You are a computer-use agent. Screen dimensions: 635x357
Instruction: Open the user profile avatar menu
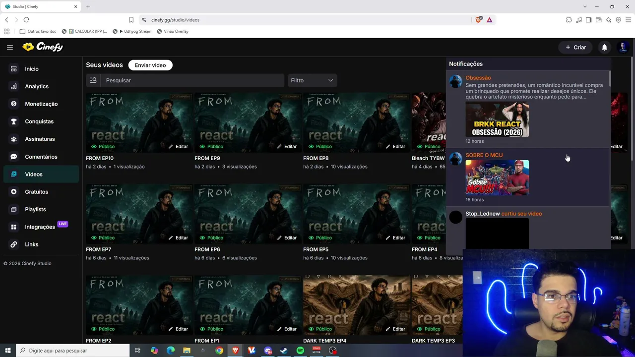coord(623,47)
